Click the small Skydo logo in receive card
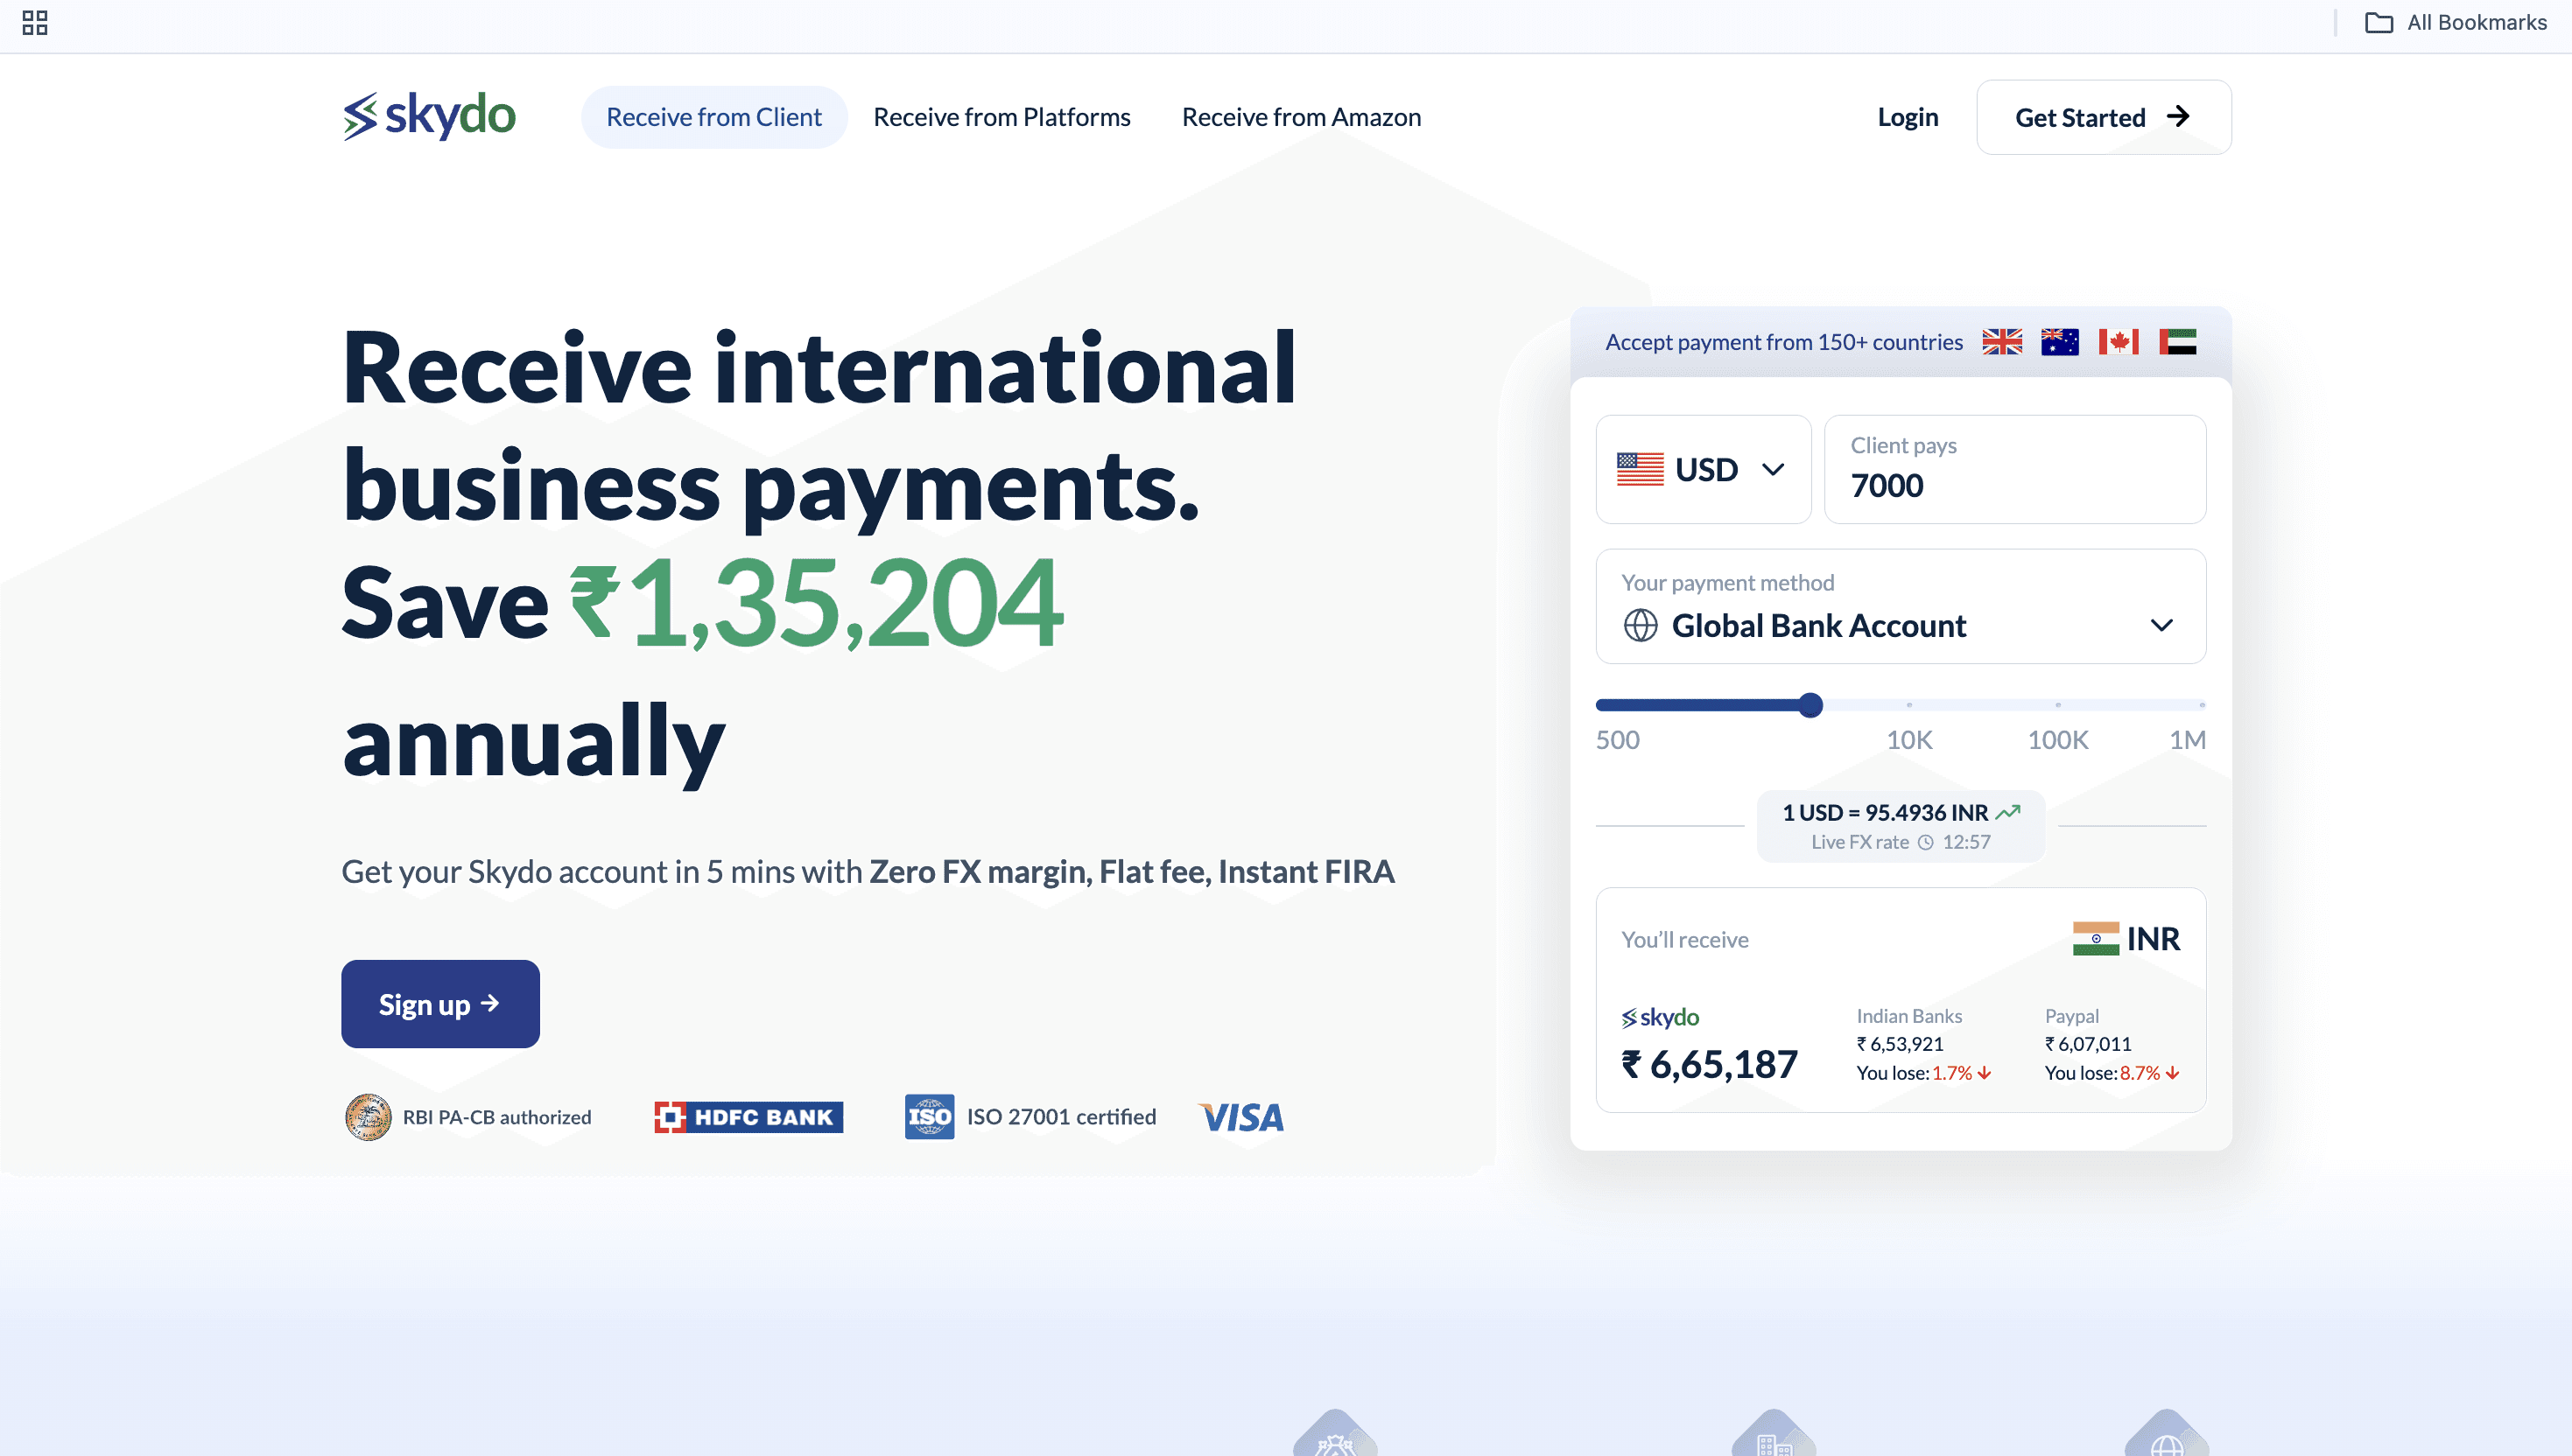 coord(1661,1017)
